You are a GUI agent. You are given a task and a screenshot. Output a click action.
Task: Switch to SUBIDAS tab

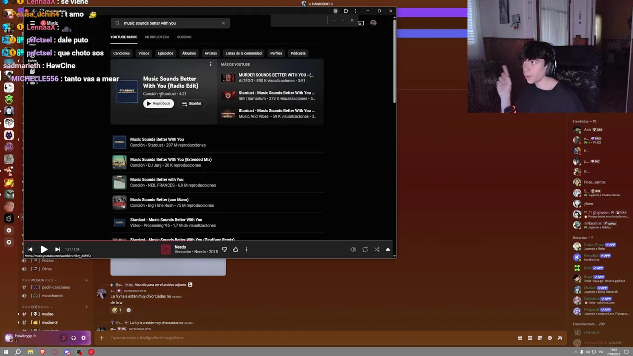[x=184, y=37]
